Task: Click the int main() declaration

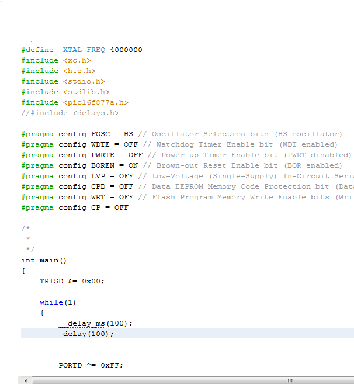Action: (44, 261)
